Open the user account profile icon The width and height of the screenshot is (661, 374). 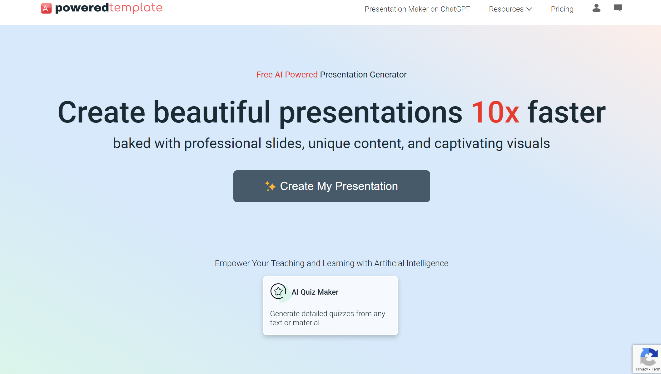click(x=596, y=8)
